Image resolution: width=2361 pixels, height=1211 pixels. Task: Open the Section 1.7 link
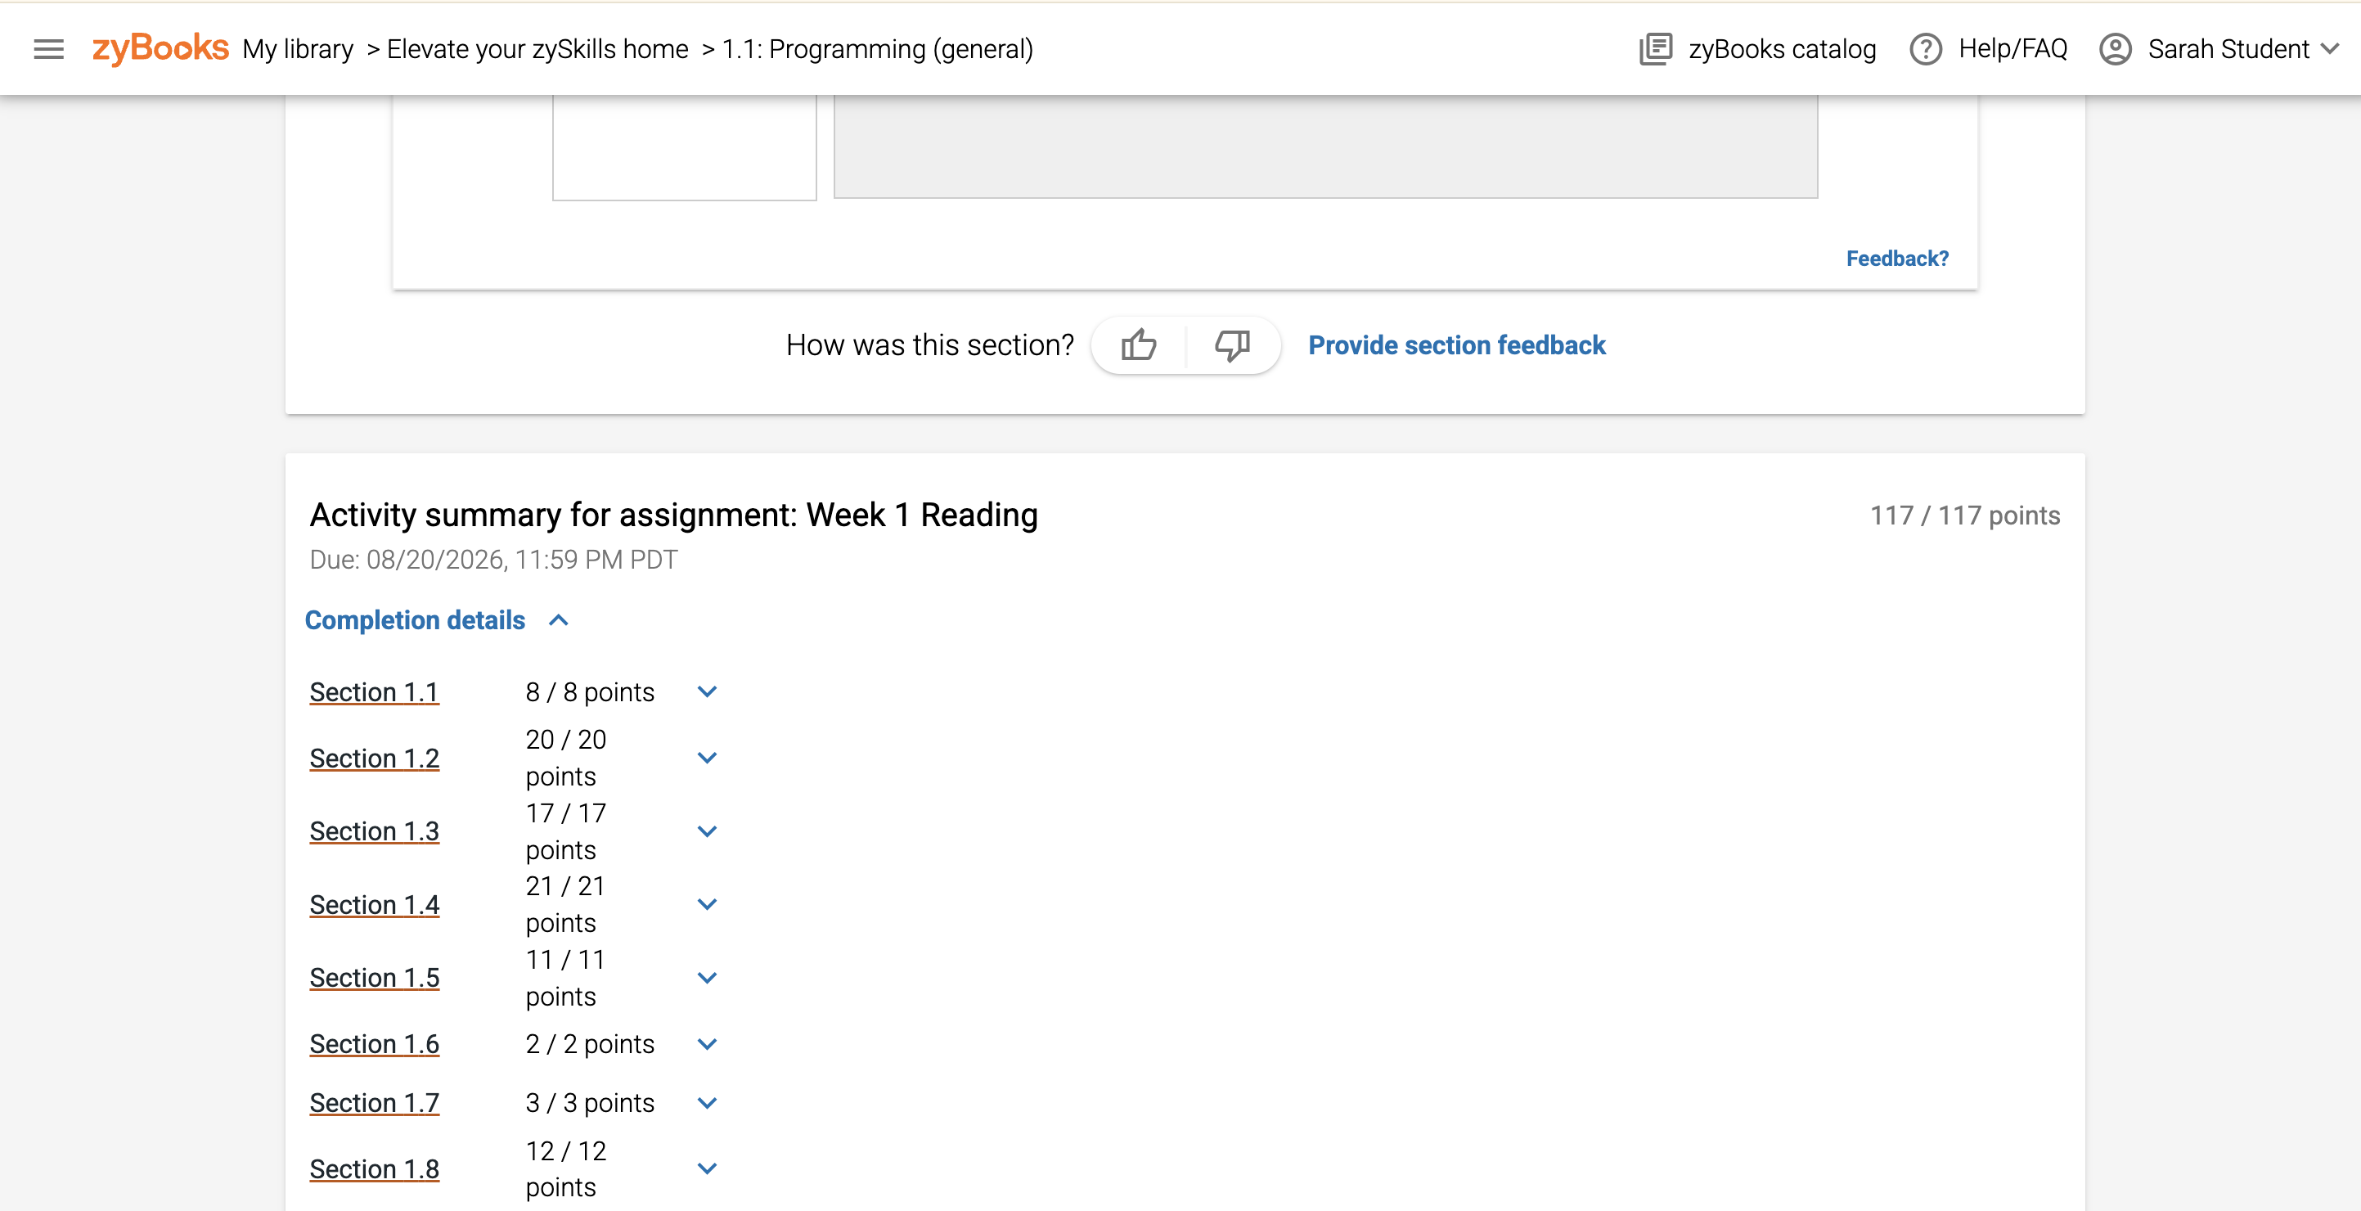point(374,1103)
